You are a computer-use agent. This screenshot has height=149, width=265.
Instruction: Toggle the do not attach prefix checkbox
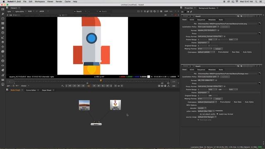[198, 114]
